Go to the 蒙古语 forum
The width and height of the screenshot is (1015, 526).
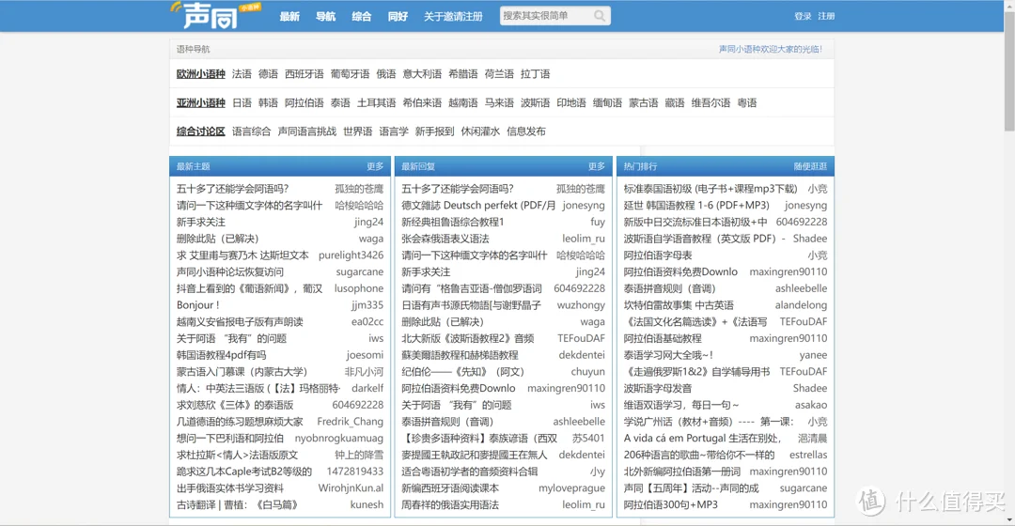point(644,103)
